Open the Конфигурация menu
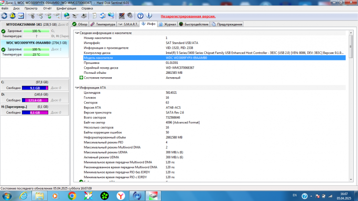The height and width of the screenshot is (201, 358). tap(66, 9)
